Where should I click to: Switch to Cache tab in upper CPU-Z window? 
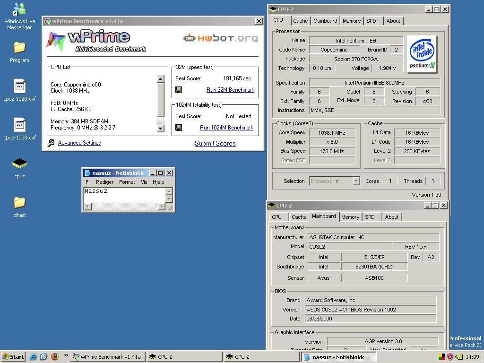click(x=300, y=21)
